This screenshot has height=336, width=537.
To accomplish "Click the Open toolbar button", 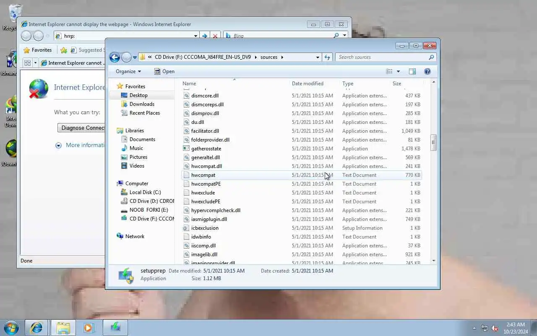I will pyautogui.click(x=164, y=71).
